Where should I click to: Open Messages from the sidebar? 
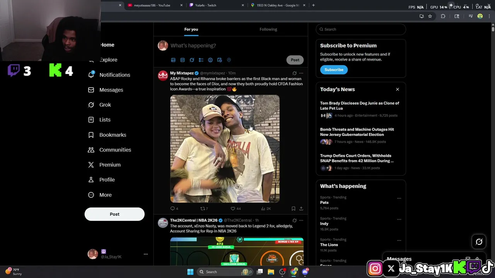[106, 90]
